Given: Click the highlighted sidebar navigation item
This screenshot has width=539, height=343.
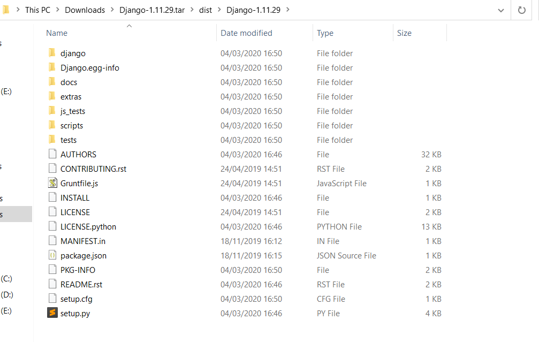Looking at the screenshot, I should [x=16, y=214].
